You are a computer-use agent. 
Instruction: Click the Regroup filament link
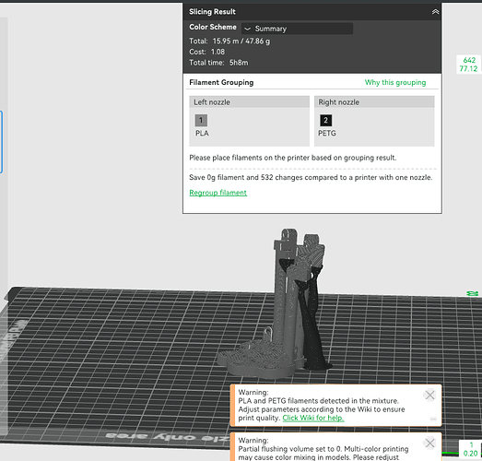pos(217,193)
